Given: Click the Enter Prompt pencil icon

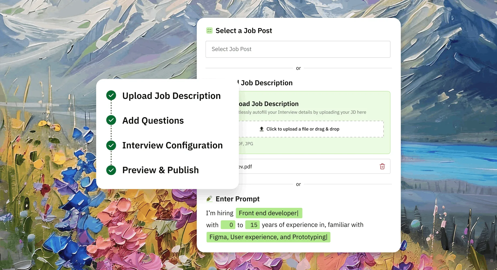Looking at the screenshot, I should [209, 199].
